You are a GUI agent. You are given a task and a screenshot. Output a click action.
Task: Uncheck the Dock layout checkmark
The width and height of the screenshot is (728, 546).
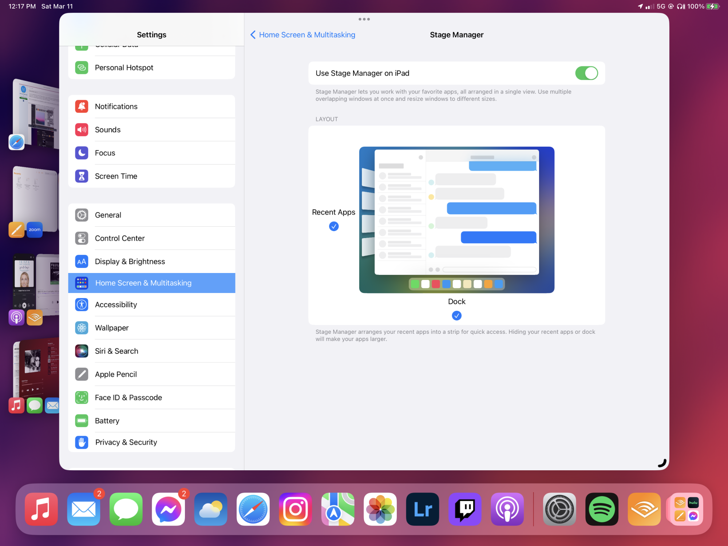tap(456, 316)
